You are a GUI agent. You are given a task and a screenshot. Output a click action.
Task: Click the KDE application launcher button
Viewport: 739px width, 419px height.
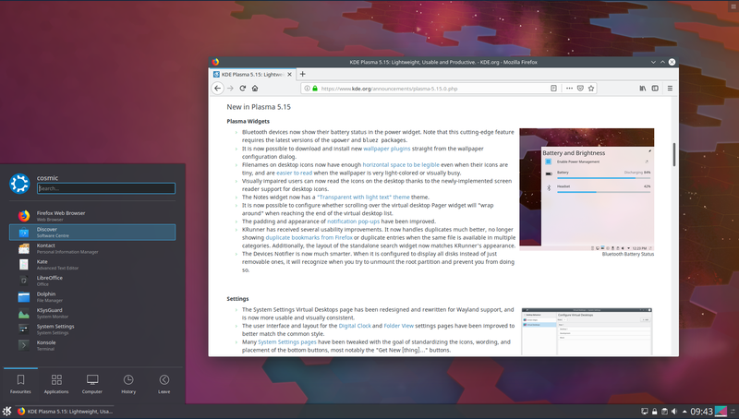point(6,411)
